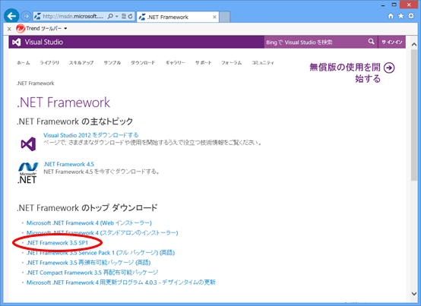The height and width of the screenshot is (306, 421).
Task: Maximize the browser window
Action: click(x=394, y=5)
